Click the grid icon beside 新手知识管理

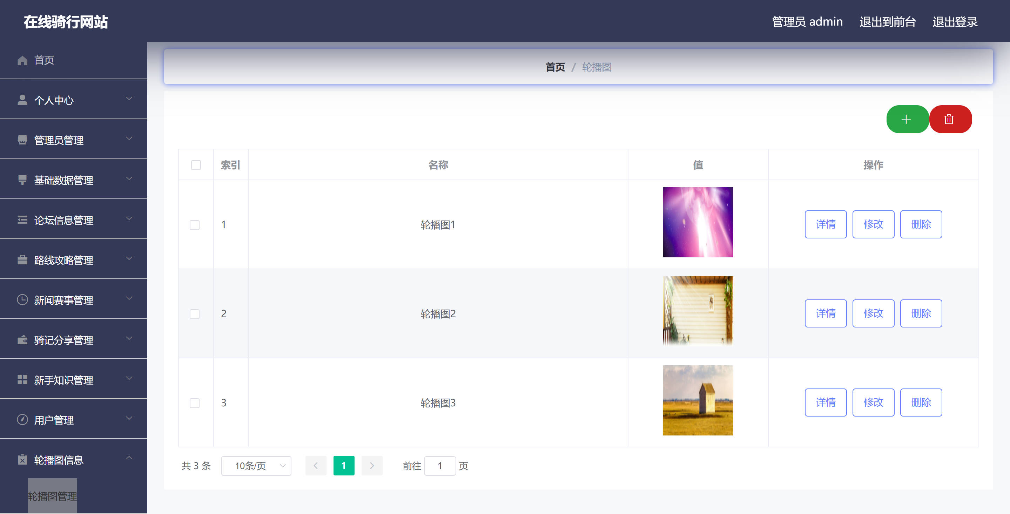coord(22,380)
